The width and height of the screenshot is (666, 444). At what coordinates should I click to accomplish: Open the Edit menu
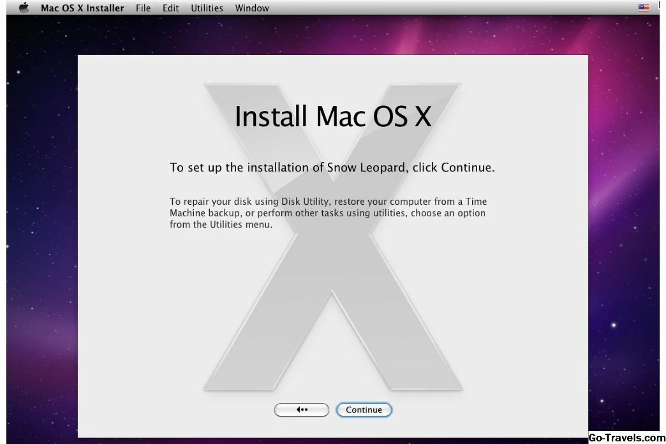pos(170,8)
